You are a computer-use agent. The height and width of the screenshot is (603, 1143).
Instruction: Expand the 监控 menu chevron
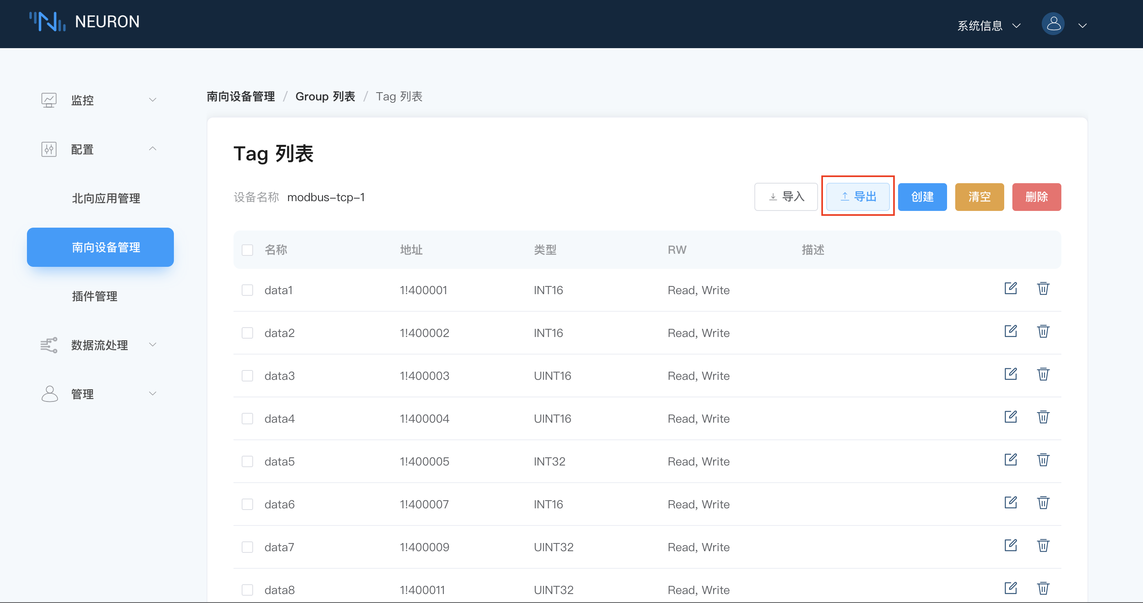tap(153, 100)
